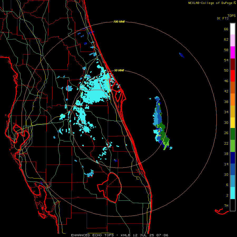Click the 100 NMI range ring label
The image size is (237, 237).
[119, 22]
